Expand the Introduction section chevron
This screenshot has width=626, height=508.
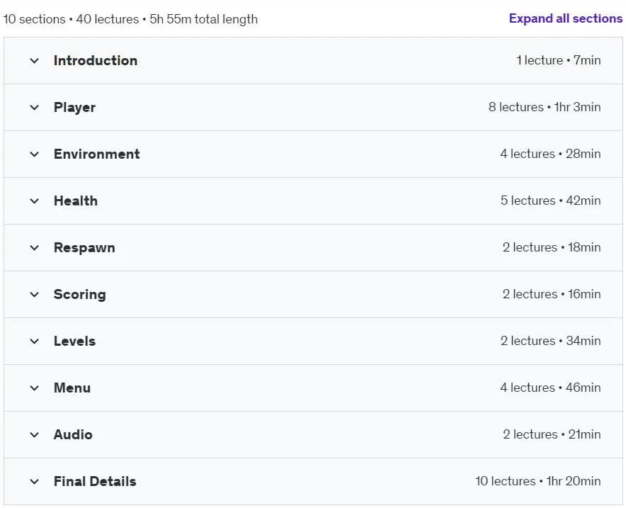(34, 61)
